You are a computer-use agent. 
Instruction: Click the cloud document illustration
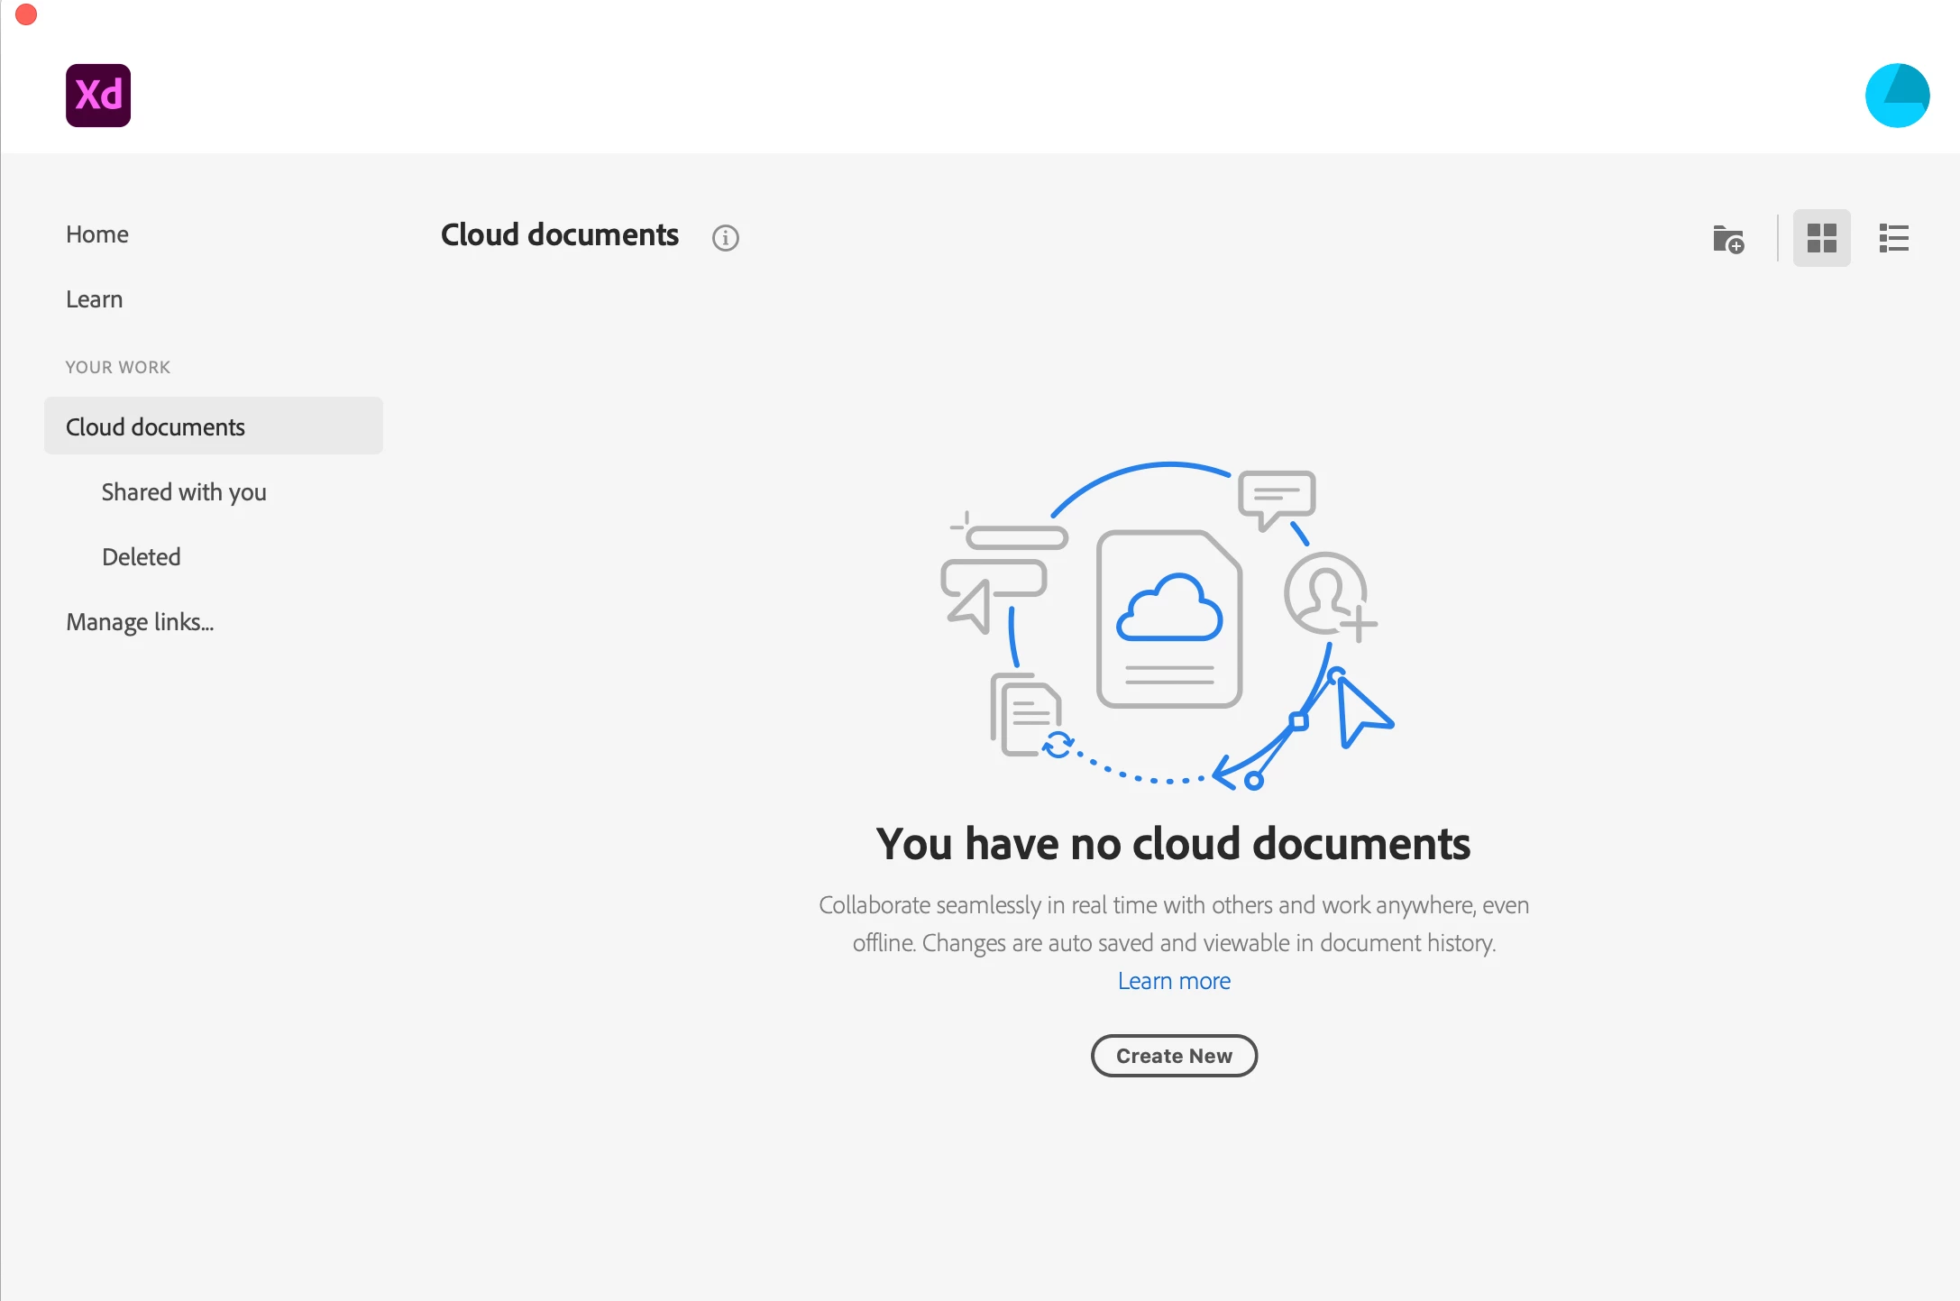coord(1168,618)
